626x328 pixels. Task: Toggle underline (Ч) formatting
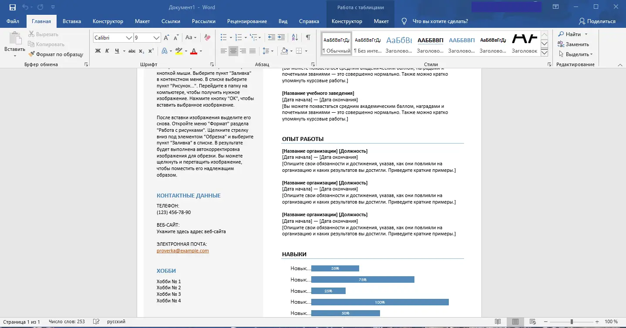[x=117, y=51]
